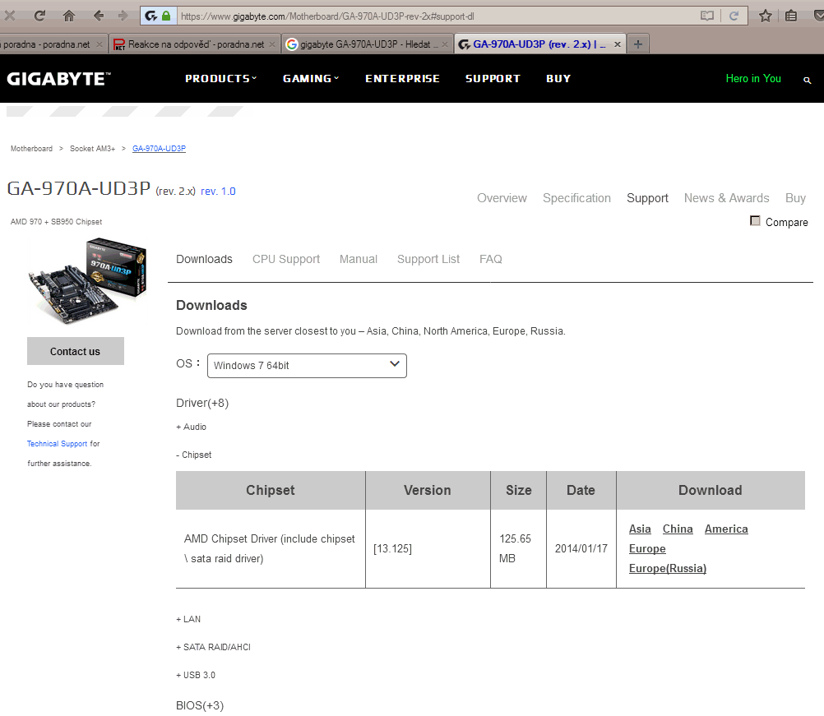Open the Support List sub-tab
Image resolution: width=824 pixels, height=716 pixels.
tap(428, 259)
